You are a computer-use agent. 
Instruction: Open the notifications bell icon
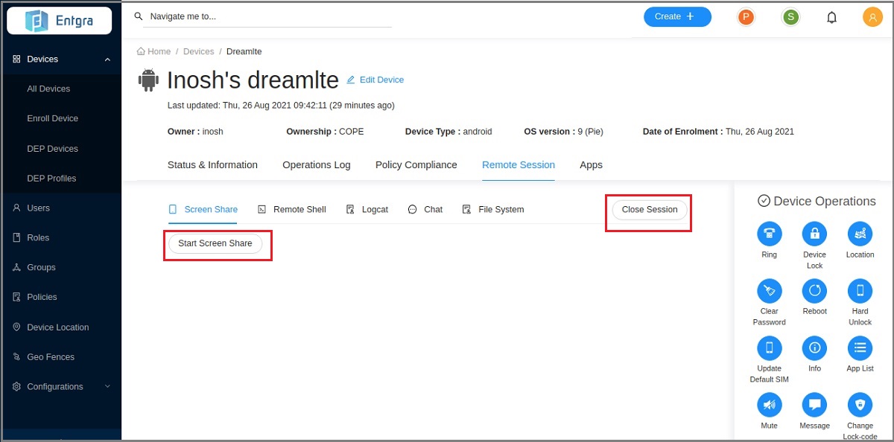pos(832,17)
